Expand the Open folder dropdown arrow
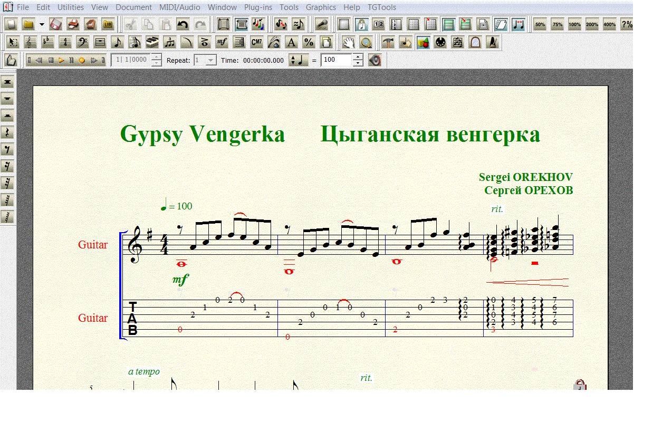 point(41,24)
